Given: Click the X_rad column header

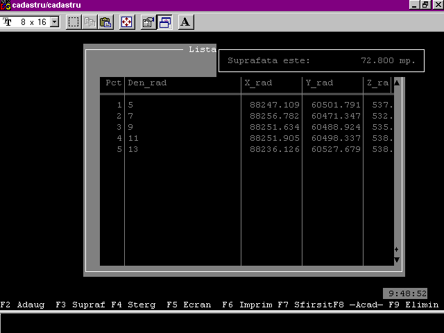Looking at the screenshot, I should click(x=259, y=83).
